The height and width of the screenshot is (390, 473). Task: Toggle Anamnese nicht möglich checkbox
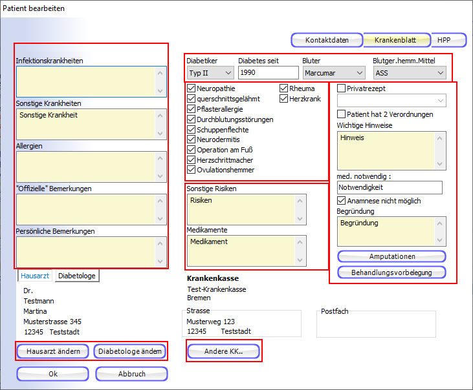pos(342,201)
